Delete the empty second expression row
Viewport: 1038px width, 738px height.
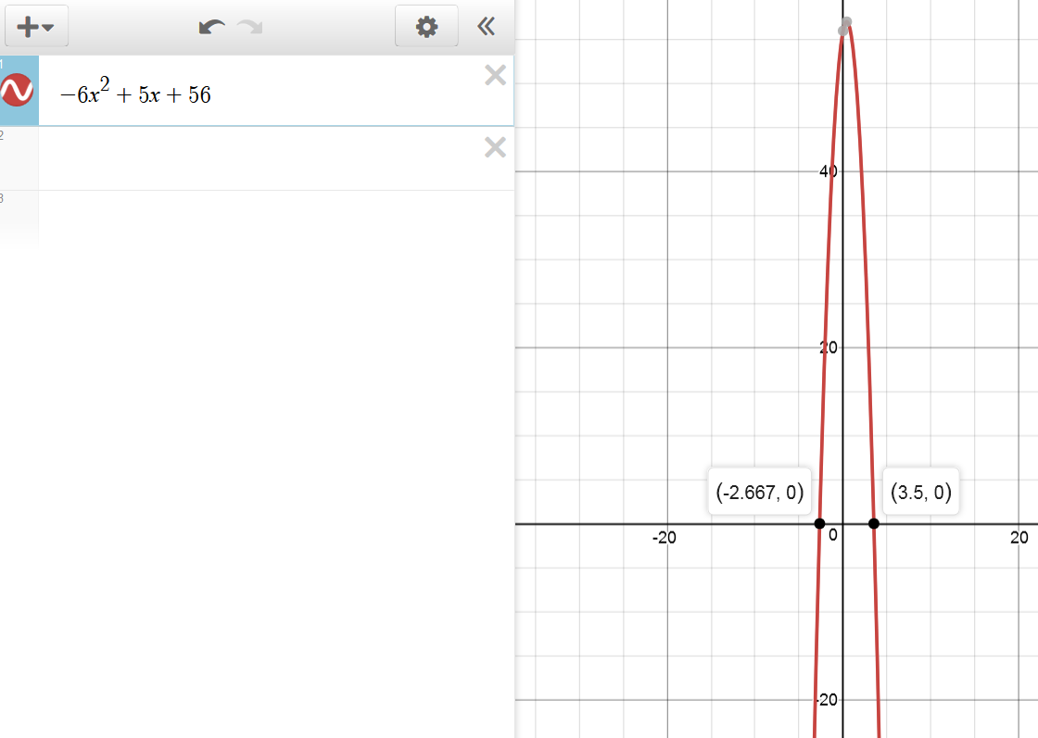pos(495,147)
